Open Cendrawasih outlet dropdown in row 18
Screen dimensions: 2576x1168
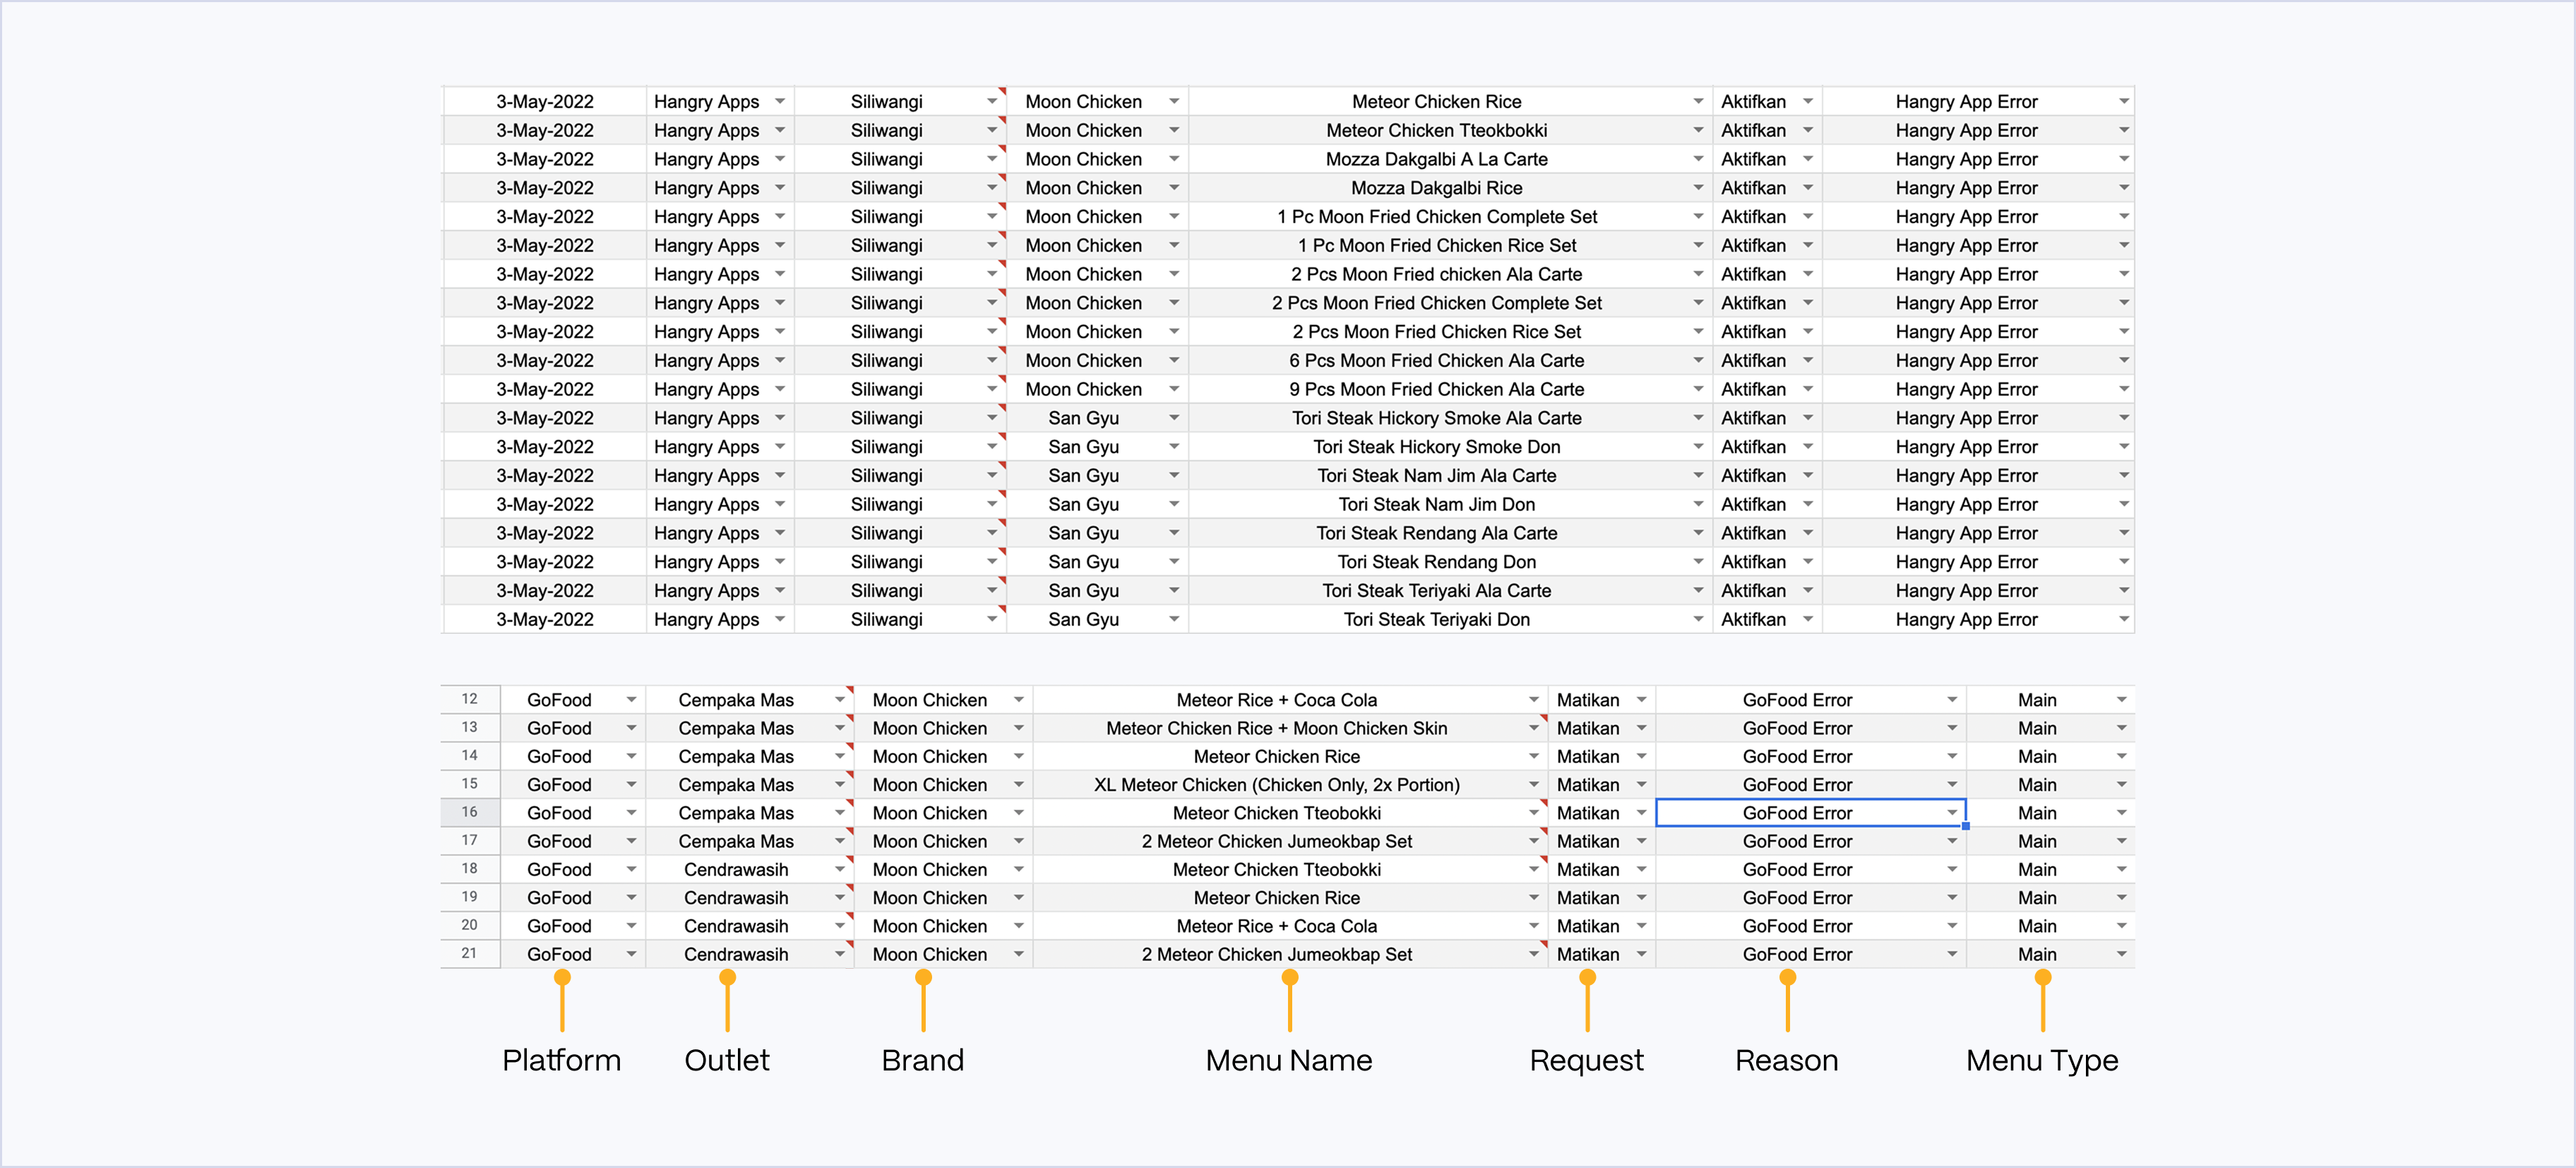840,870
